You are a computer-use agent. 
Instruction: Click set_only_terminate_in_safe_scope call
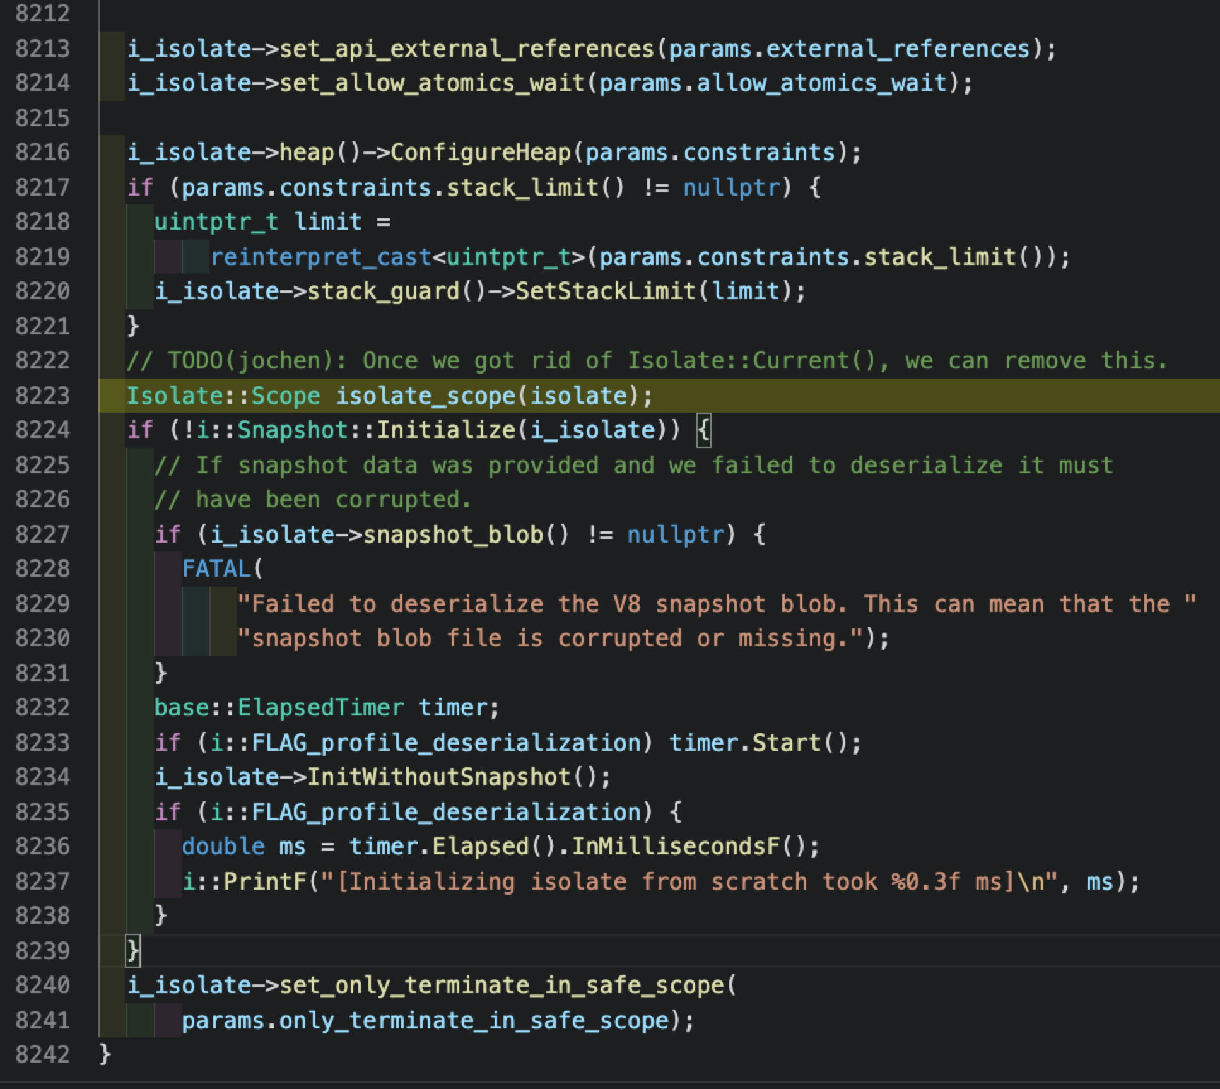tap(501, 985)
